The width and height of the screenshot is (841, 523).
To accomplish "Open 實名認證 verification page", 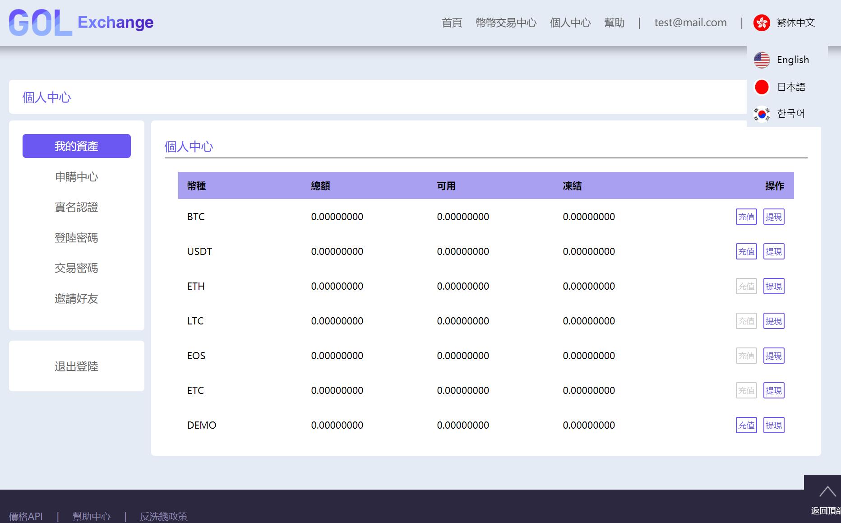I will [77, 207].
